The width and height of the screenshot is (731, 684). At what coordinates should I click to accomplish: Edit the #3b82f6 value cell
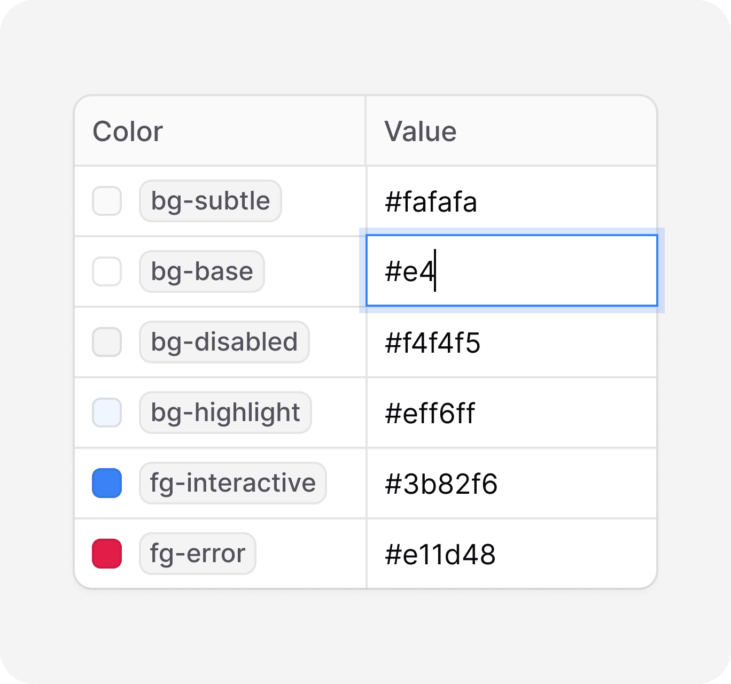tap(511, 484)
